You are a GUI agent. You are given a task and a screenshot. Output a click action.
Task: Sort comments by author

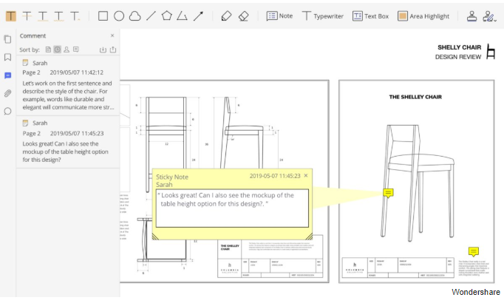(67, 50)
